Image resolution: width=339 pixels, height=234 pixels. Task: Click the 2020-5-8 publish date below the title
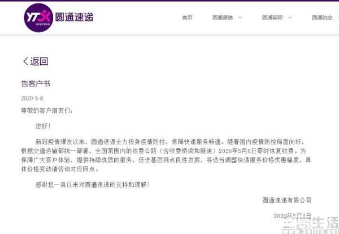coord(32,98)
